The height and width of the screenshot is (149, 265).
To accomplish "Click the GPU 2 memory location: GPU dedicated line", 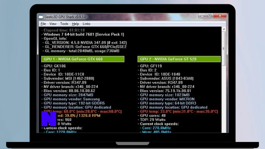I will 173,107.
